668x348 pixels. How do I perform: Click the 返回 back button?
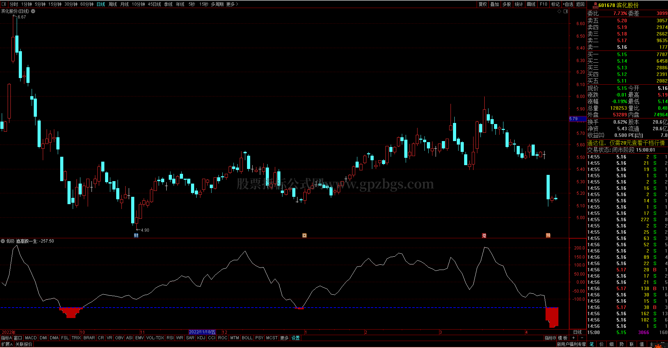tap(580, 4)
